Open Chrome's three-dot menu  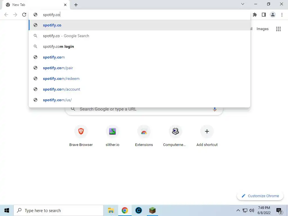282,15
